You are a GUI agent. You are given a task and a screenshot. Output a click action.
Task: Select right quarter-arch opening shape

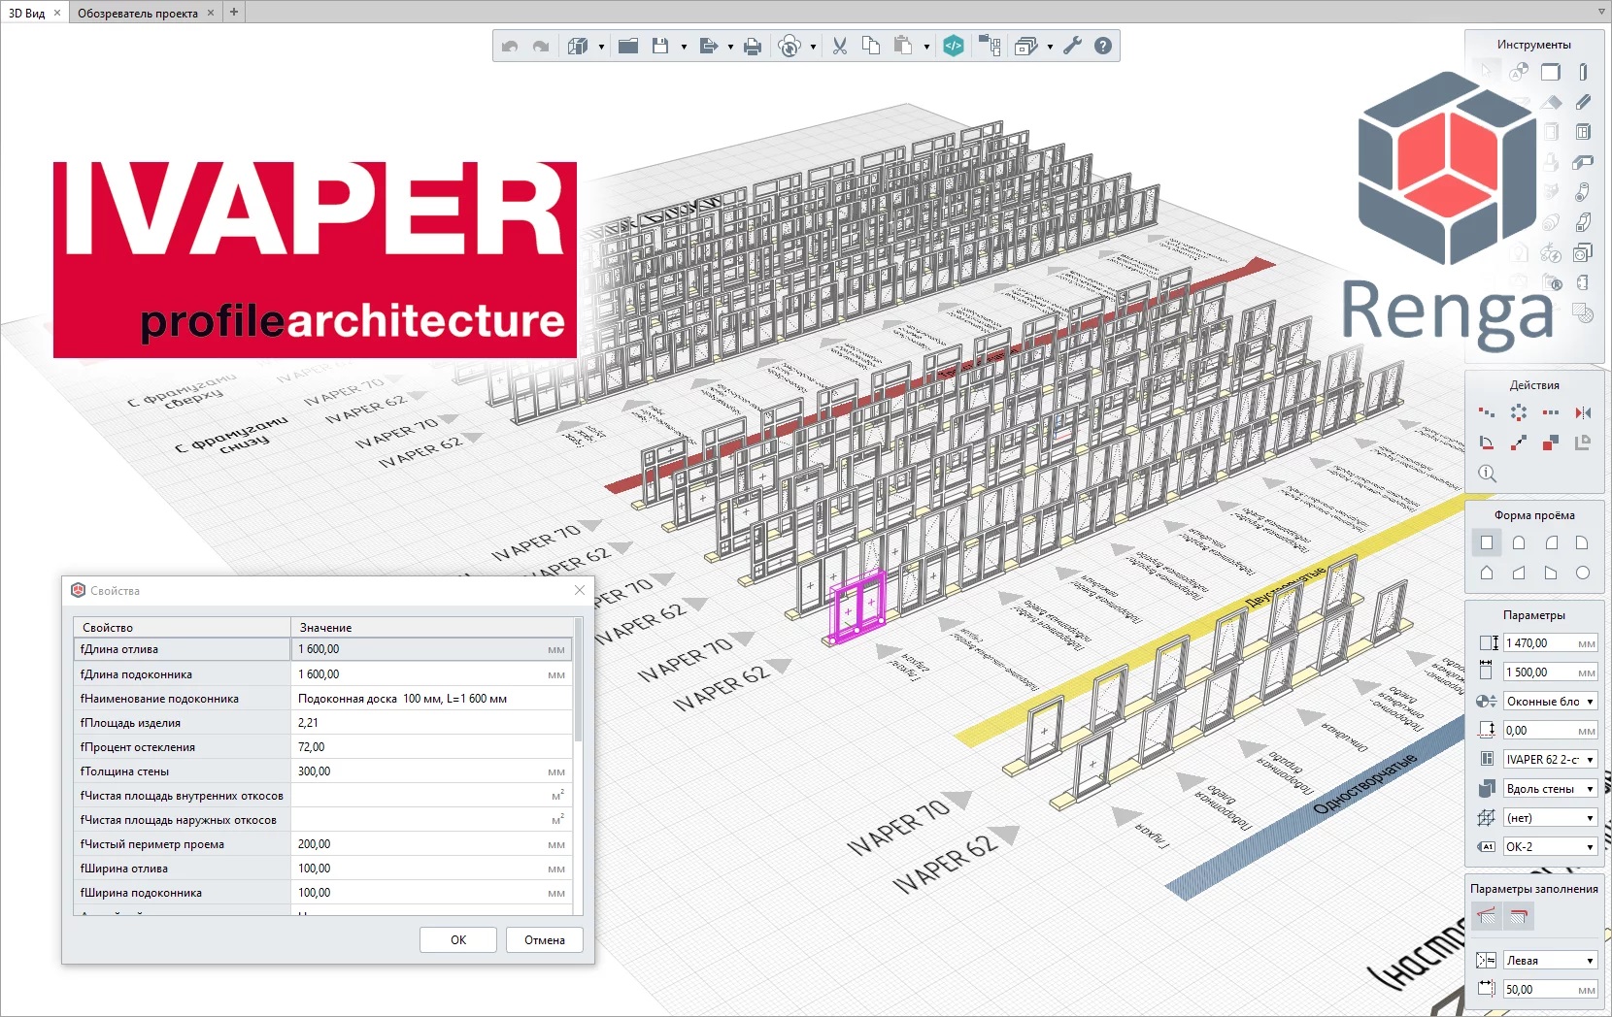coord(1583,542)
